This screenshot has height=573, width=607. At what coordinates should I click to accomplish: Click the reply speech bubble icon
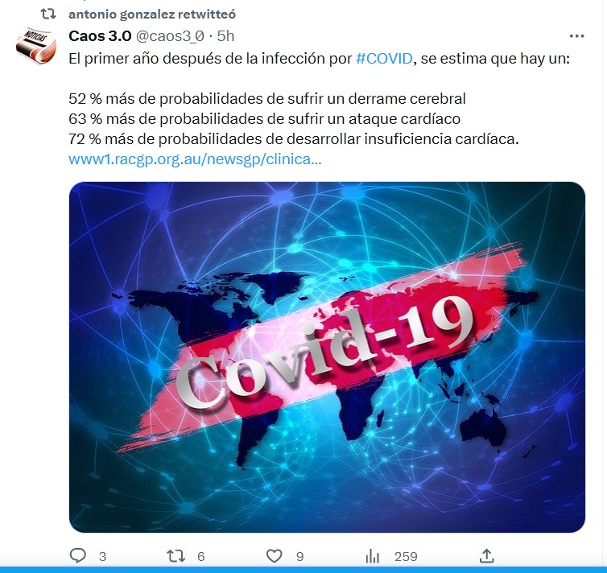tap(78, 555)
